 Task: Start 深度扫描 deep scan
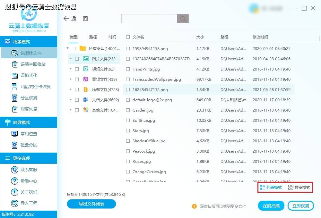271,206
